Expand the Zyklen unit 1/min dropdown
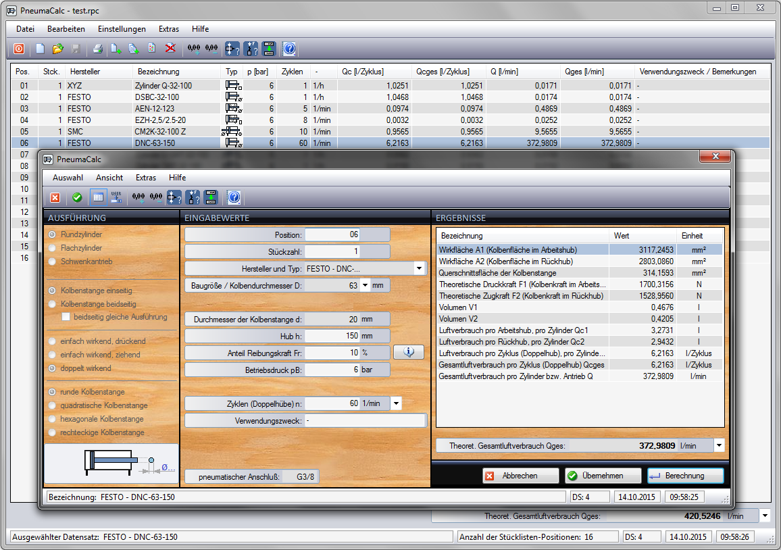This screenshot has height=550, width=781. point(396,403)
